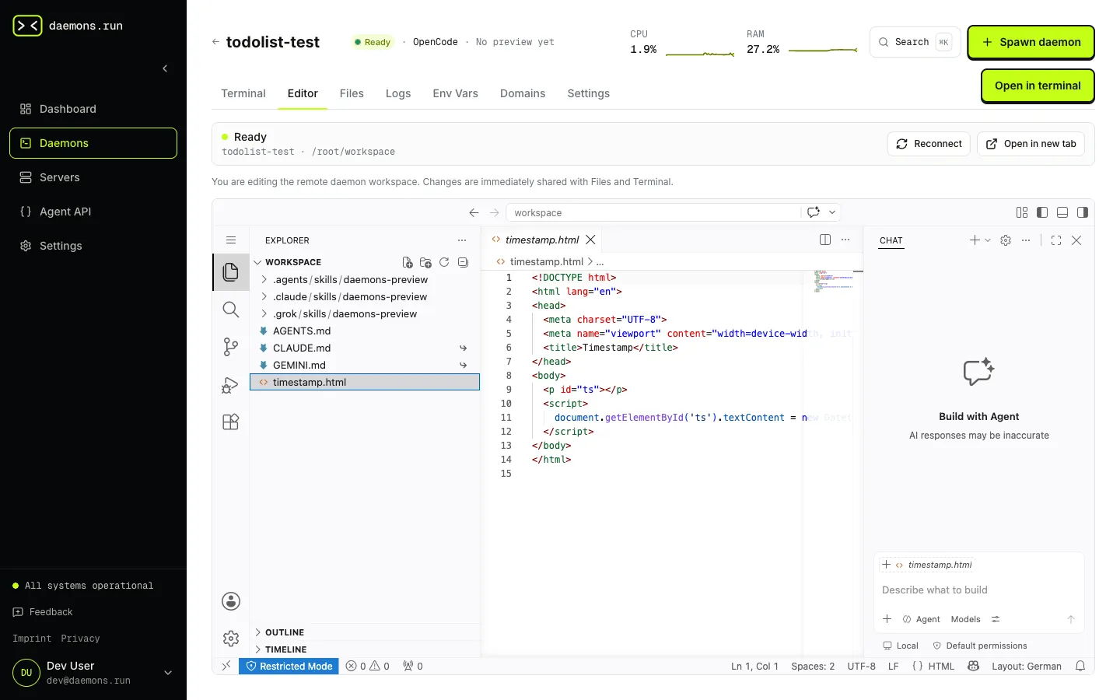Screen dimensions: 1120x700
Task: Switch to the Env Vars tab
Action: (x=456, y=93)
